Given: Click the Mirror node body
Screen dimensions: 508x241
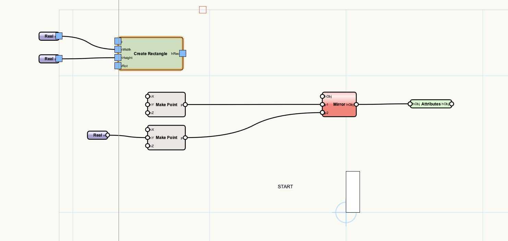Looking at the screenshot, I should 339,104.
